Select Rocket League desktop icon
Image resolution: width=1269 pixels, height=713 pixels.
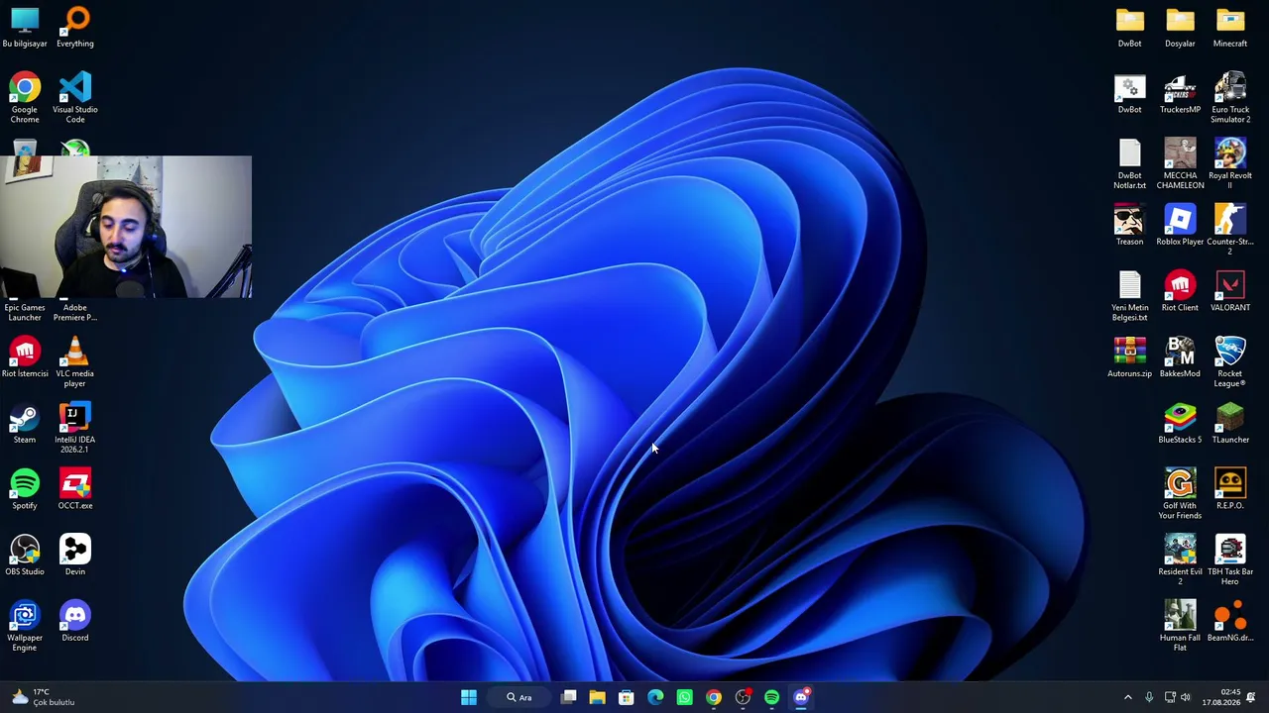coord(1230,361)
